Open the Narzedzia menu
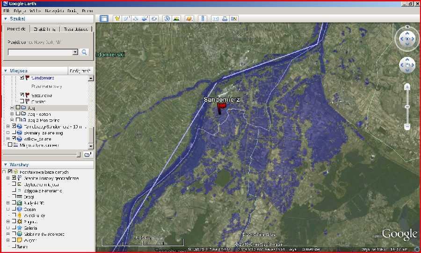Viewport: 421px width, 253px height. point(54,11)
